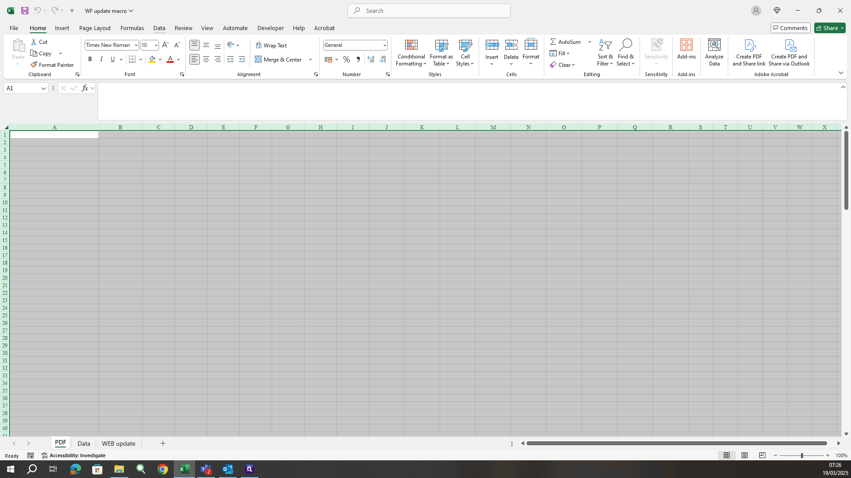Open Conditional Formatting menu
This screenshot has height=478, width=851.
tap(411, 53)
